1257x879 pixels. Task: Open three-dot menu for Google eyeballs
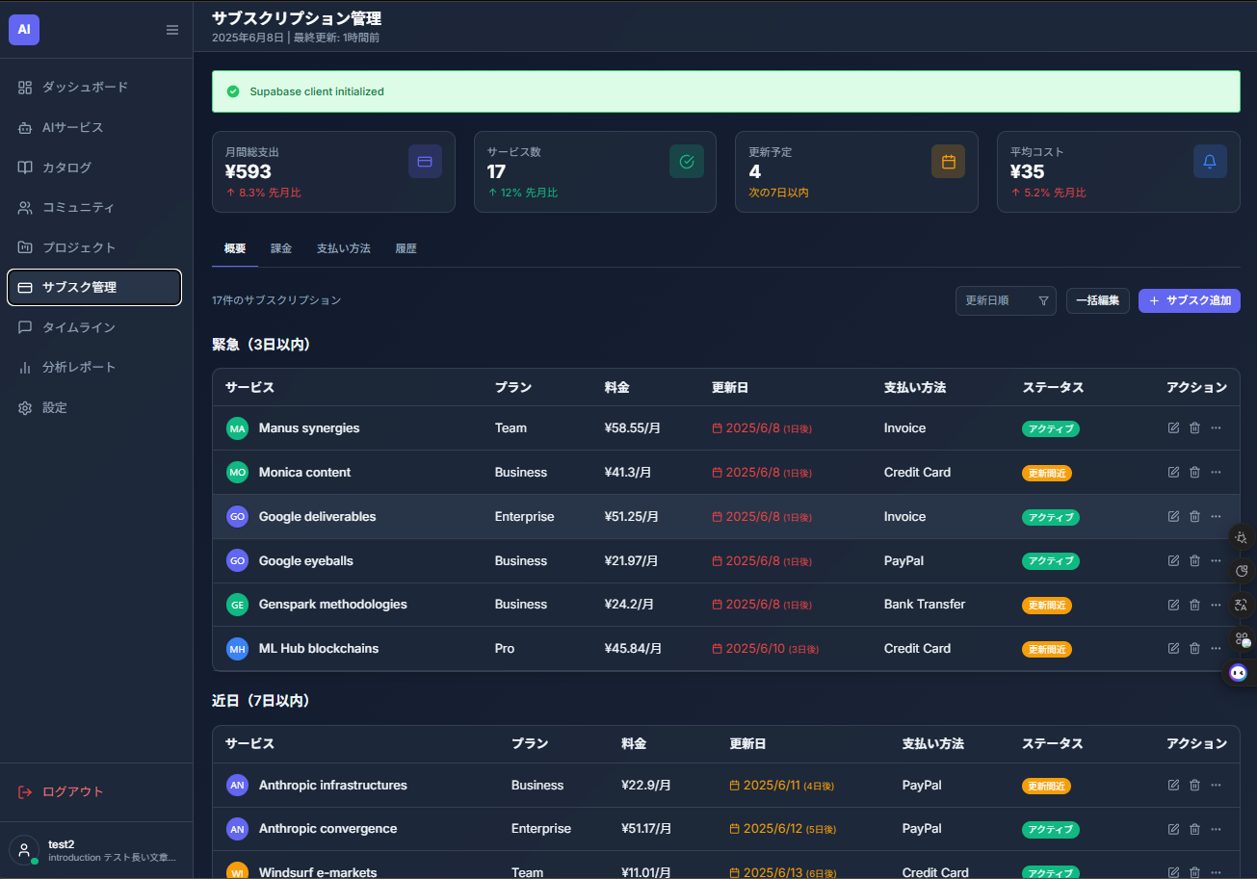1216,561
